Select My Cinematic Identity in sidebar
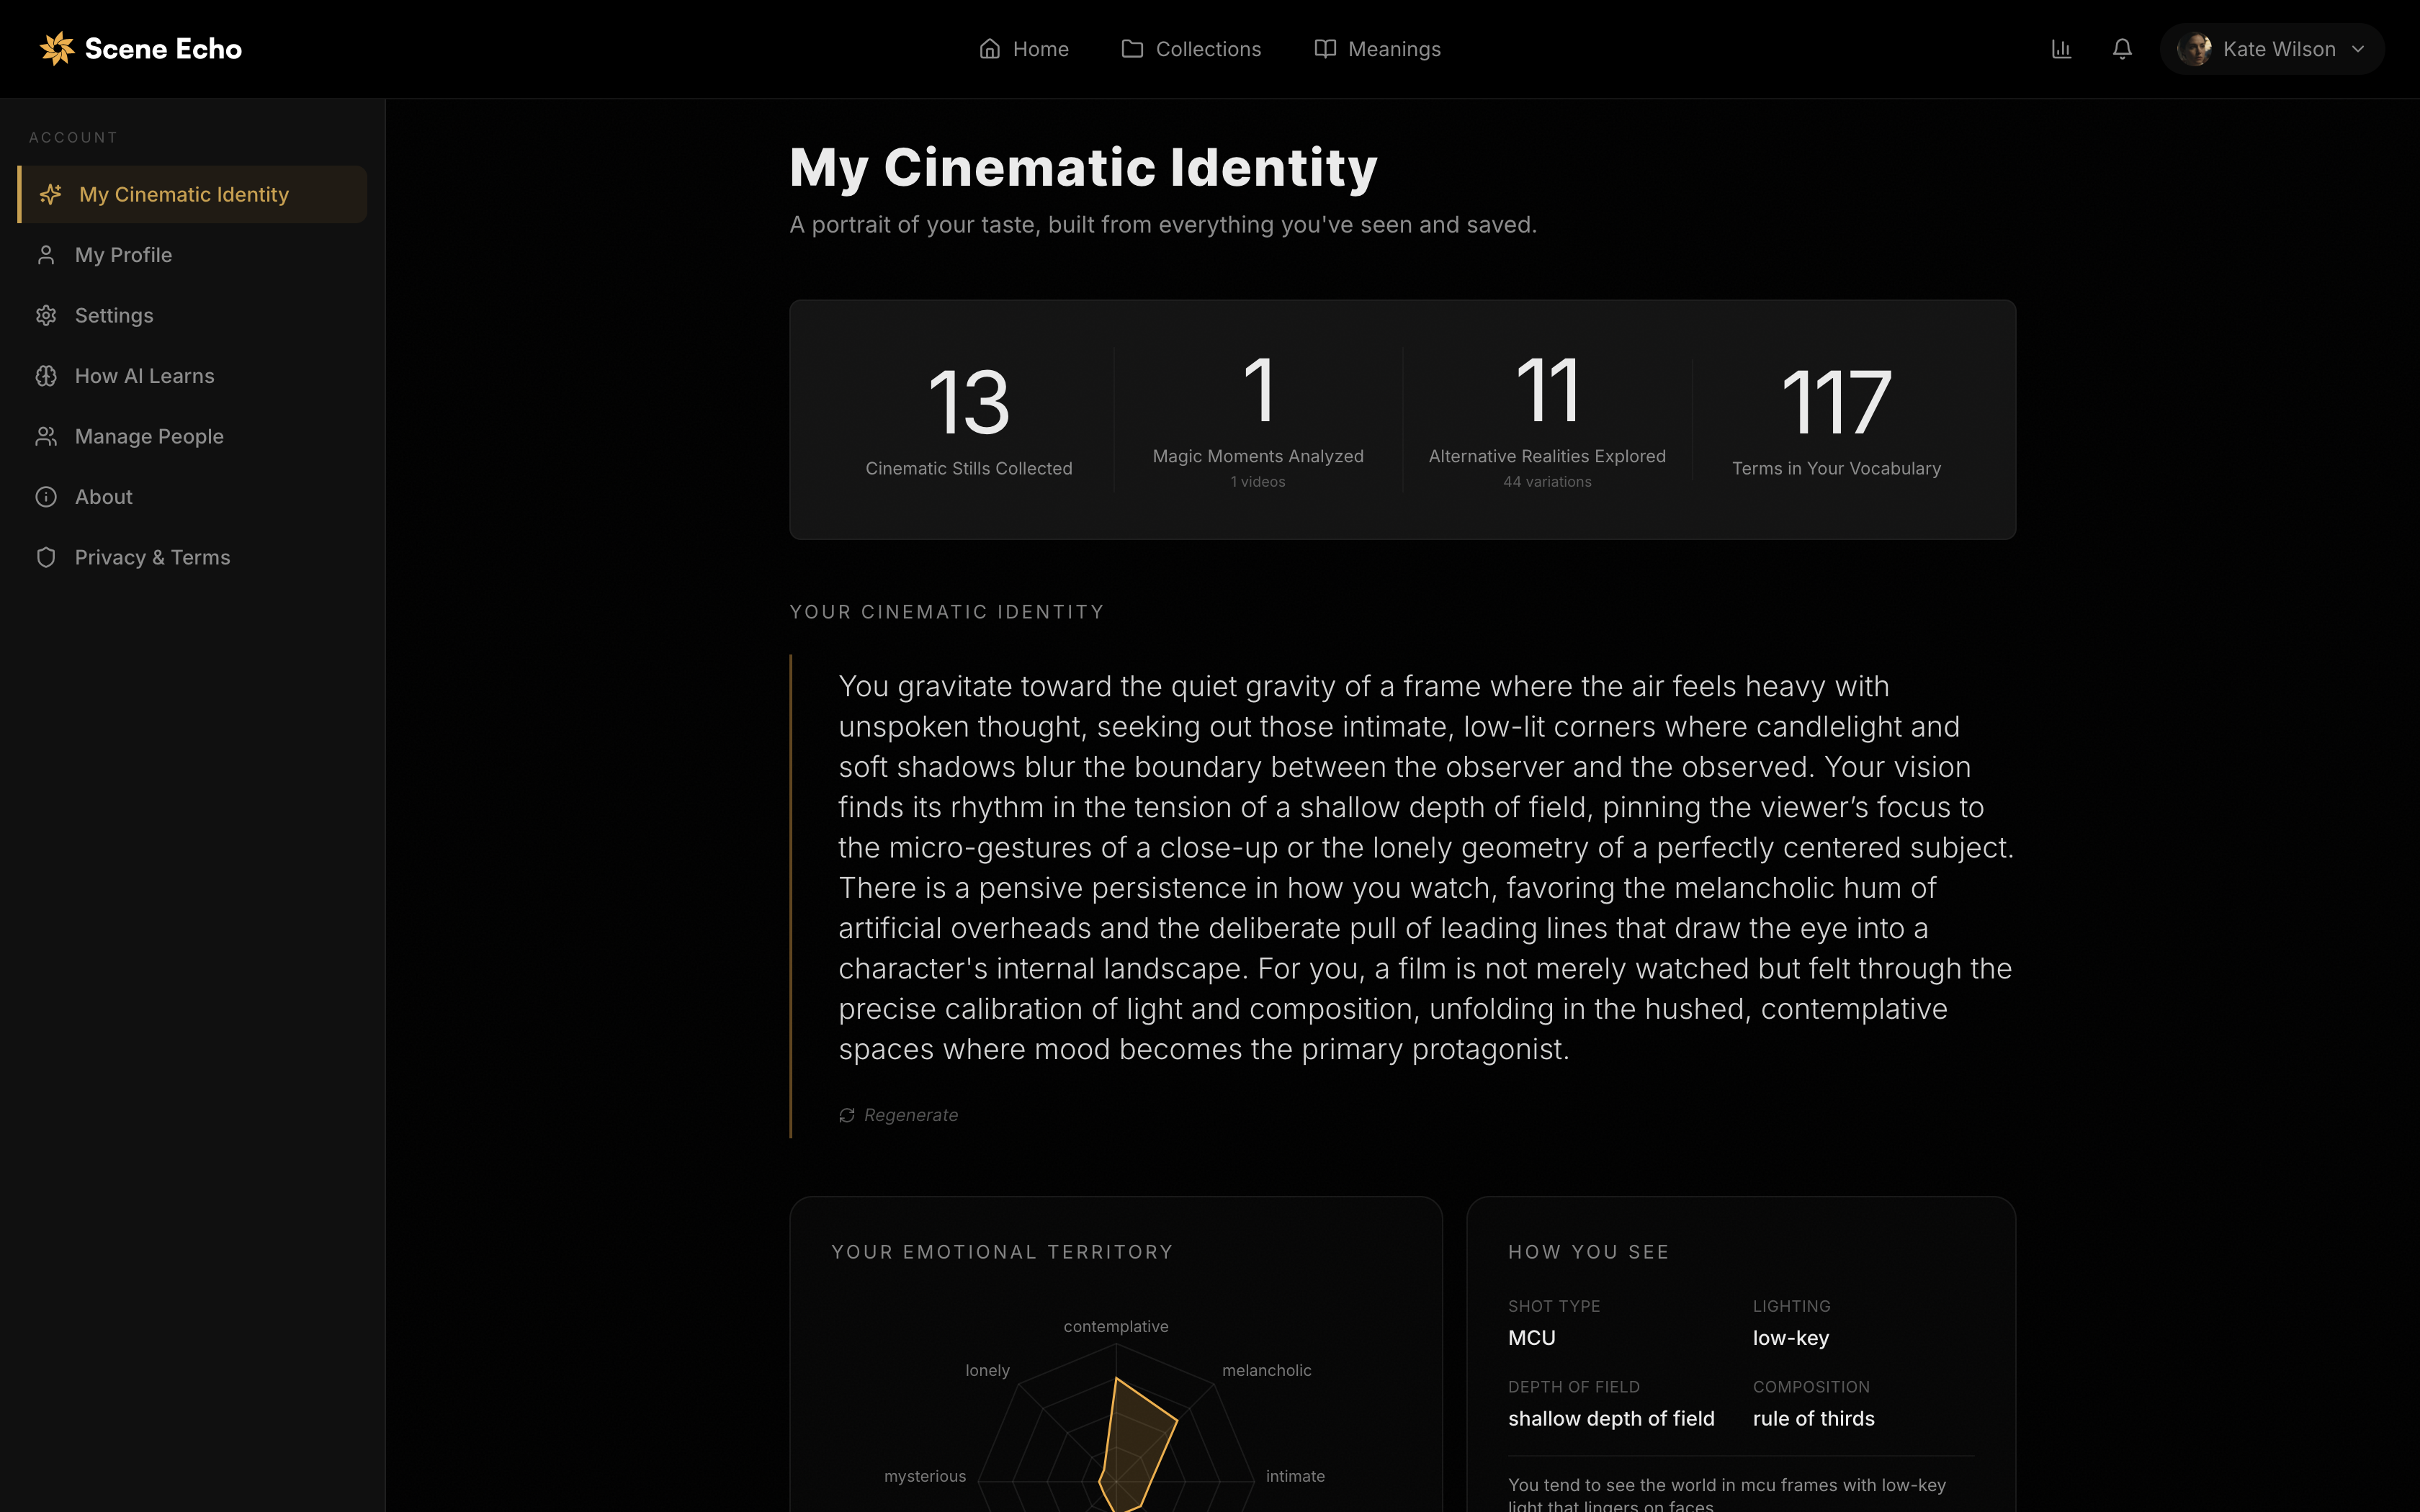This screenshot has height=1512, width=2420. [184, 195]
